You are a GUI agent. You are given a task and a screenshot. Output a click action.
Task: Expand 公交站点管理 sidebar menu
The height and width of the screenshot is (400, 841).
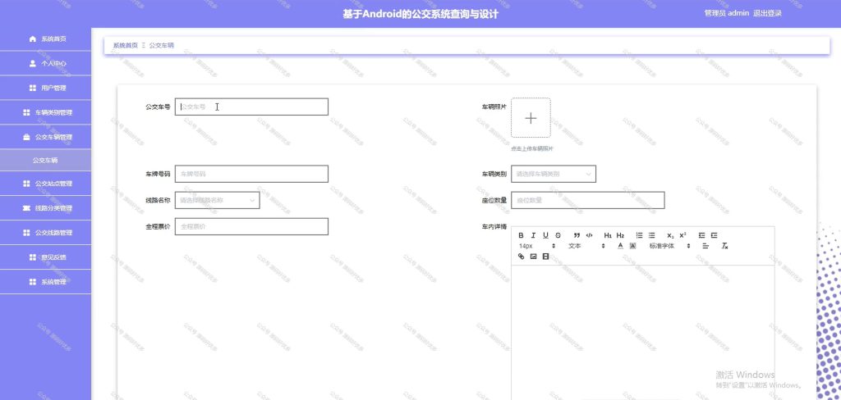[46, 184]
